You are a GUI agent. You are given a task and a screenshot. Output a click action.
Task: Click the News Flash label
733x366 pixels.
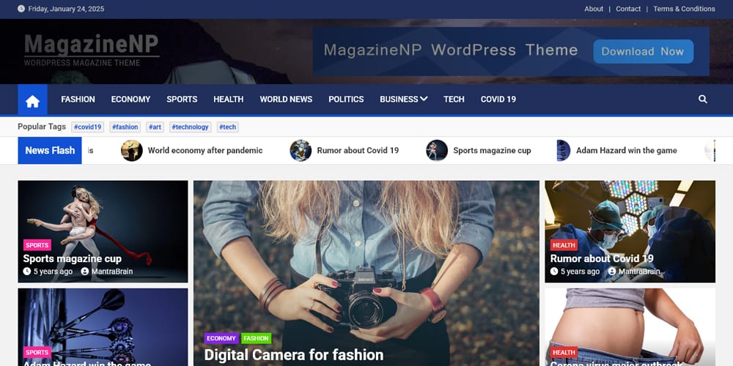(x=50, y=150)
